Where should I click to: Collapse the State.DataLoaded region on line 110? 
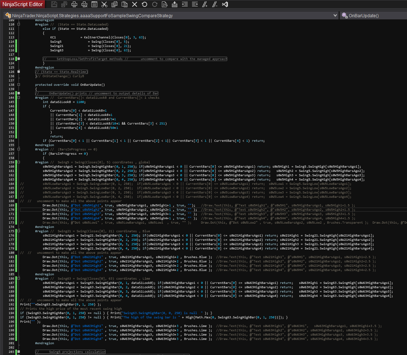[19, 24]
